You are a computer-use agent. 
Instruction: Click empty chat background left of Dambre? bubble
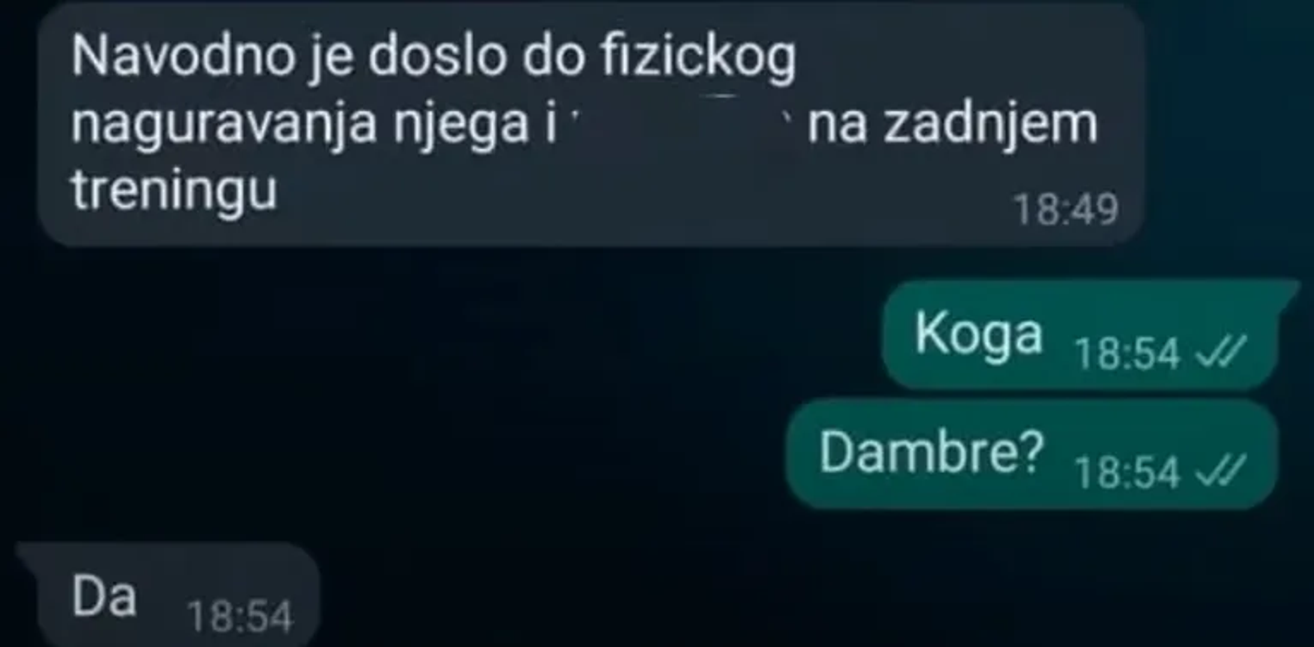[x=420, y=454]
